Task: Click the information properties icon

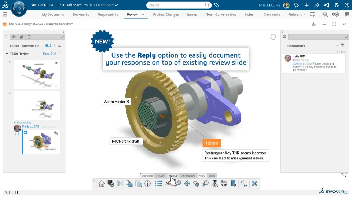Action: (x=147, y=184)
